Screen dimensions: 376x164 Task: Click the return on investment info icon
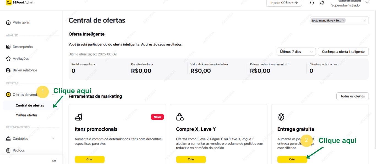[x=288, y=64]
